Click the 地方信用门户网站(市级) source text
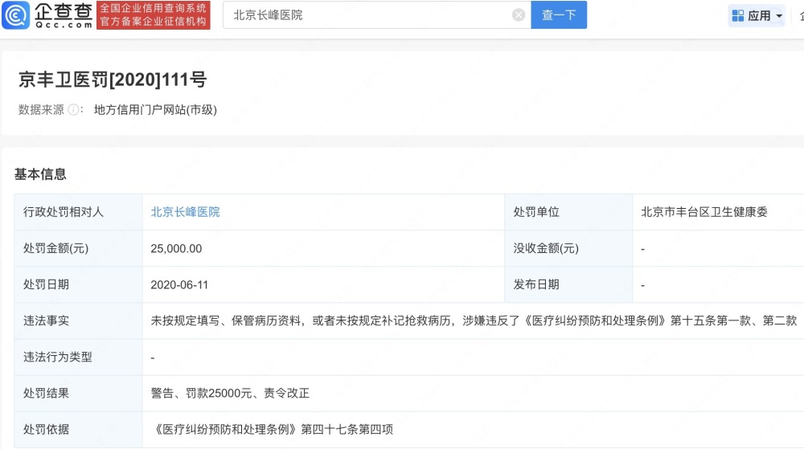 point(155,109)
